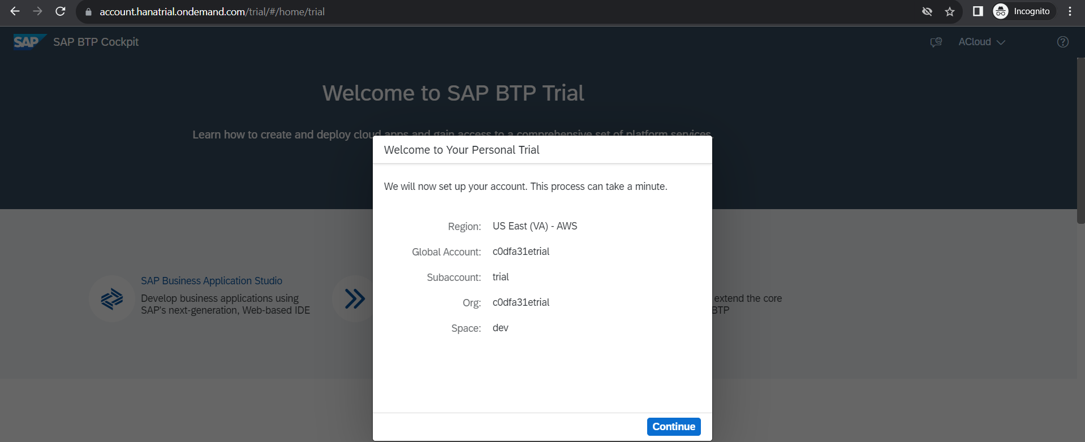Image resolution: width=1085 pixels, height=442 pixels.
Task: Open the help question mark icon
Action: pyautogui.click(x=1062, y=42)
